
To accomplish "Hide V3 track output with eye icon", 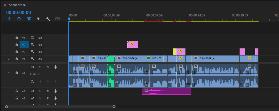I will (x=40, y=45).
